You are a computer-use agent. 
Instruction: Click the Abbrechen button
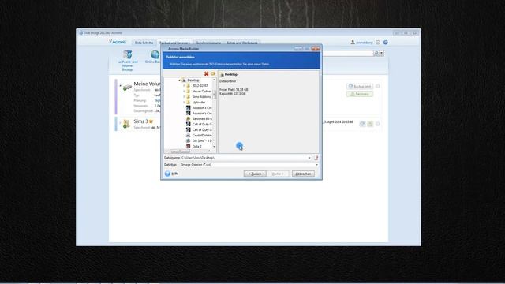tap(303, 174)
